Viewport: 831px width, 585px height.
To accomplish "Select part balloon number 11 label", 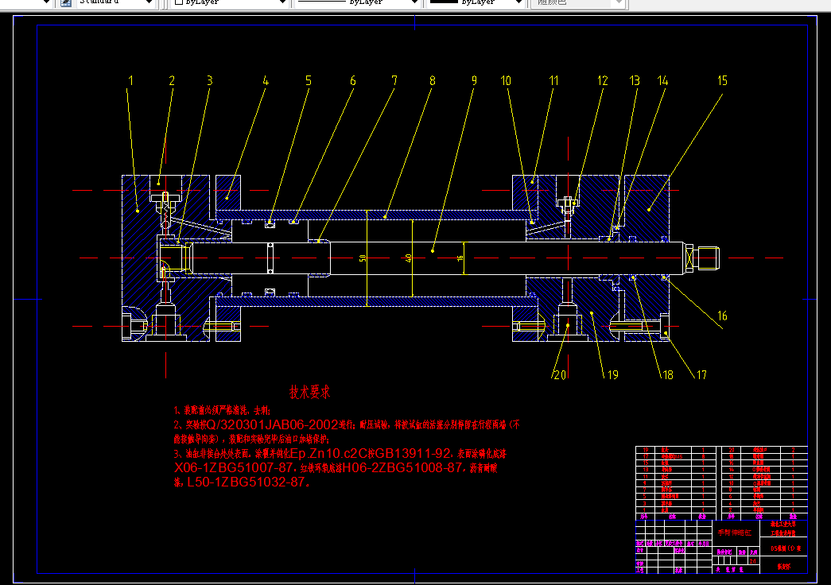I will pyautogui.click(x=553, y=80).
